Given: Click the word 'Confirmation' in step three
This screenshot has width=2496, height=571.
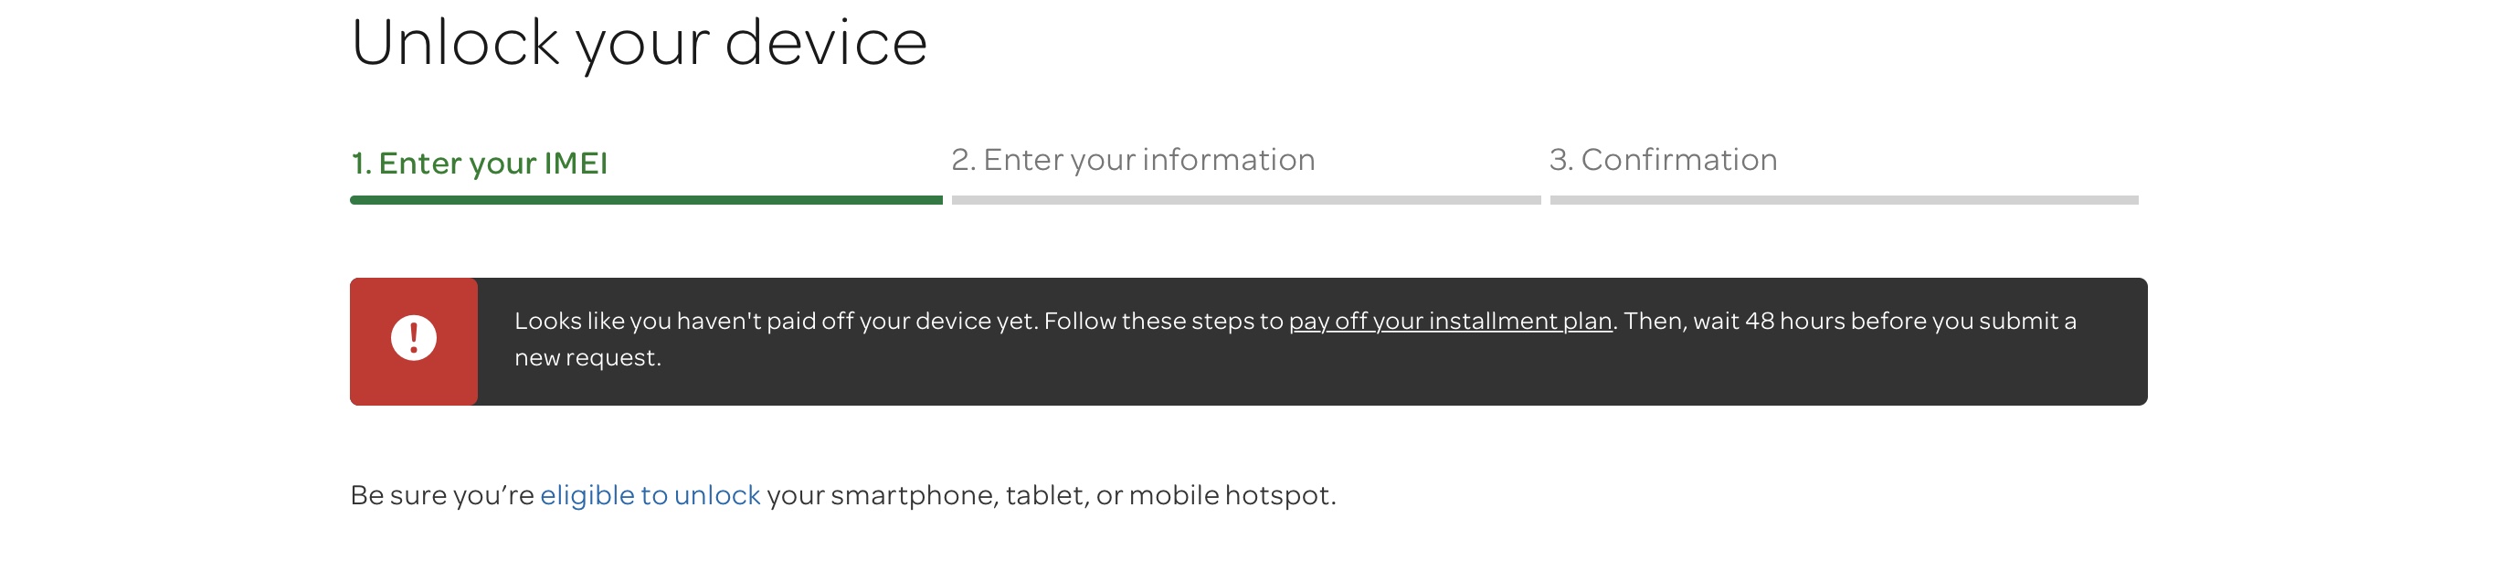Looking at the screenshot, I should pyautogui.click(x=1678, y=160).
